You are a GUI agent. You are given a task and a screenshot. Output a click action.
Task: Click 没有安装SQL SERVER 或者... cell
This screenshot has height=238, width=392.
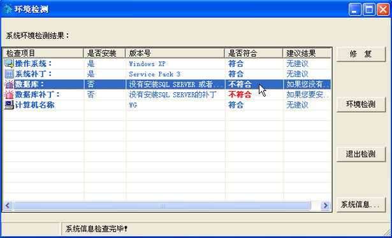click(x=175, y=85)
